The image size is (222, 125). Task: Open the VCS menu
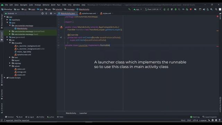pyautogui.click(x=69, y=5)
